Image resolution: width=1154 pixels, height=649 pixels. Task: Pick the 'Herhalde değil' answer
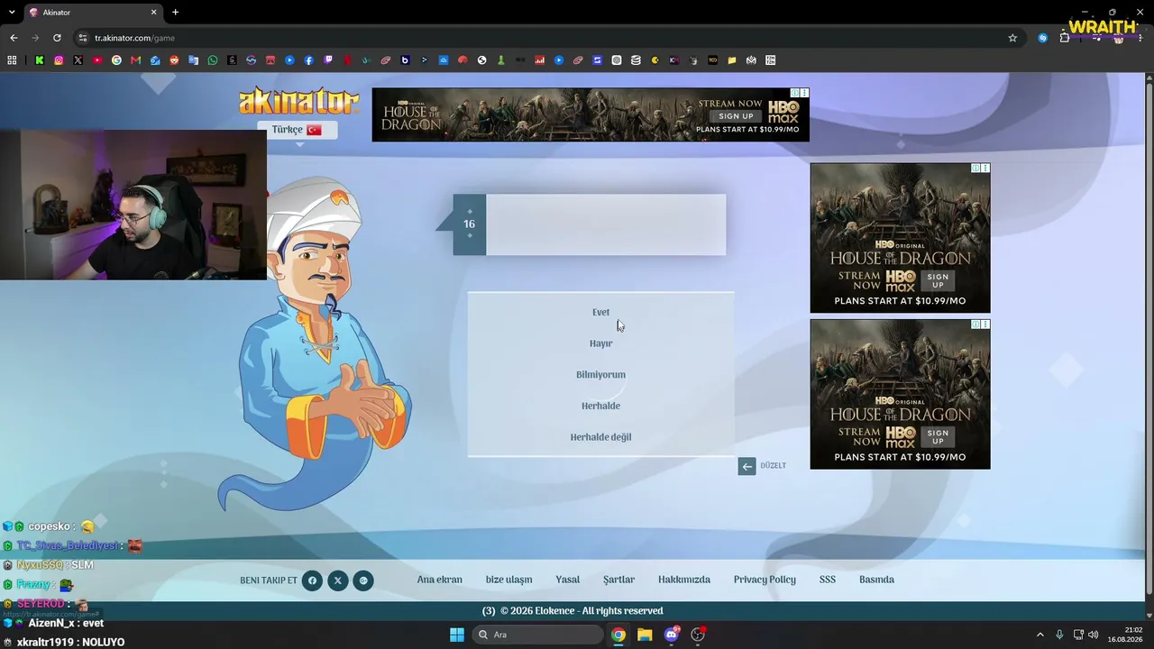(600, 437)
